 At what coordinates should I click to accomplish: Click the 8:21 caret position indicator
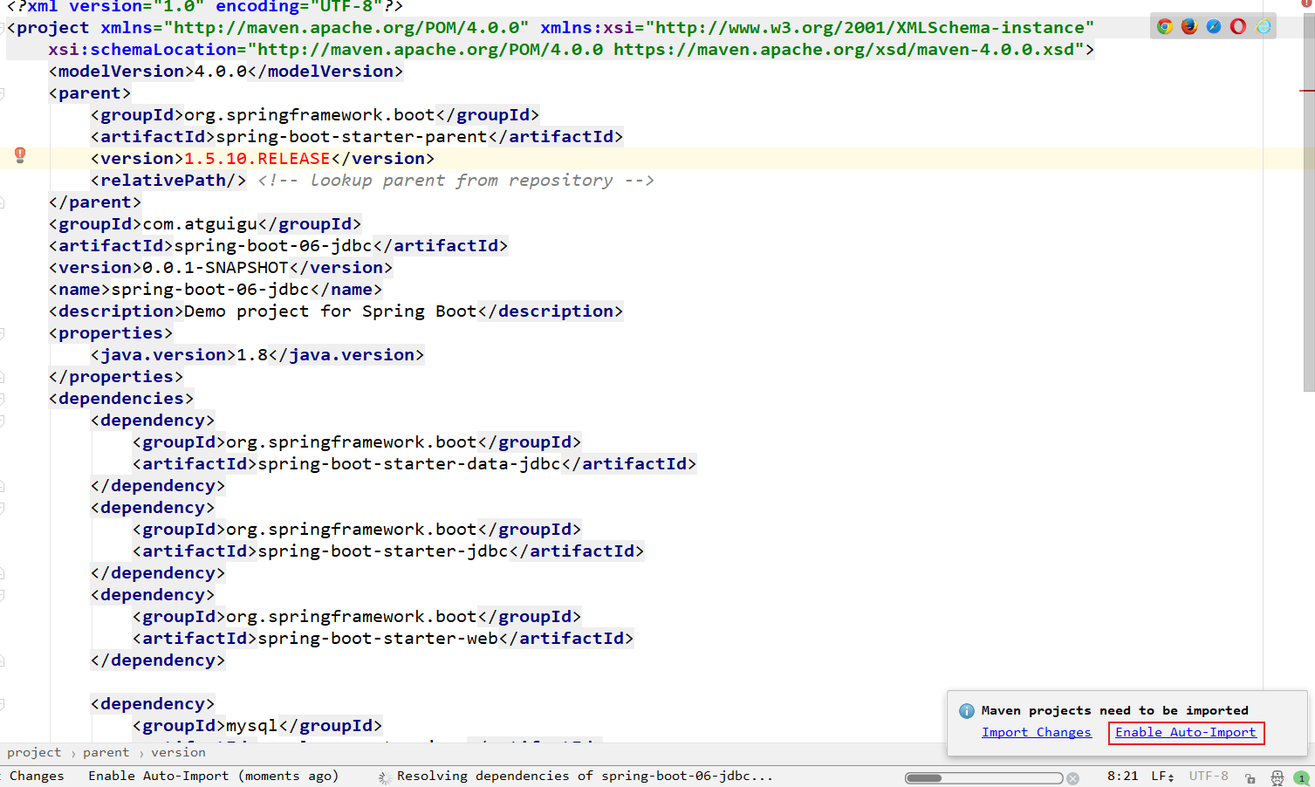(x=1123, y=776)
